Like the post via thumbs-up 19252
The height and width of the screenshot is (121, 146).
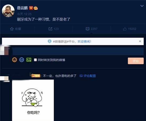click(125, 29)
